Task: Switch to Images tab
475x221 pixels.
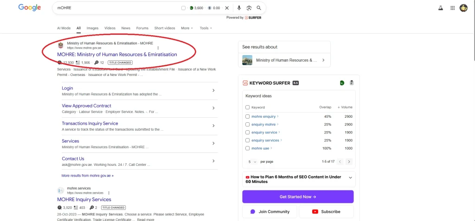Action: pyautogui.click(x=92, y=28)
